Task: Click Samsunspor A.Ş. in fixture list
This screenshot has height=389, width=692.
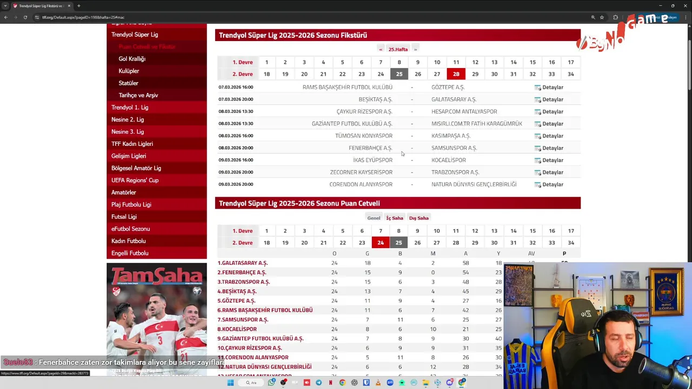Action: pyautogui.click(x=454, y=148)
